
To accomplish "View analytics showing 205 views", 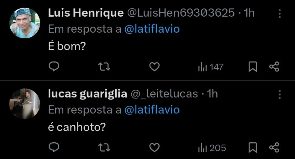I will pos(212,148).
